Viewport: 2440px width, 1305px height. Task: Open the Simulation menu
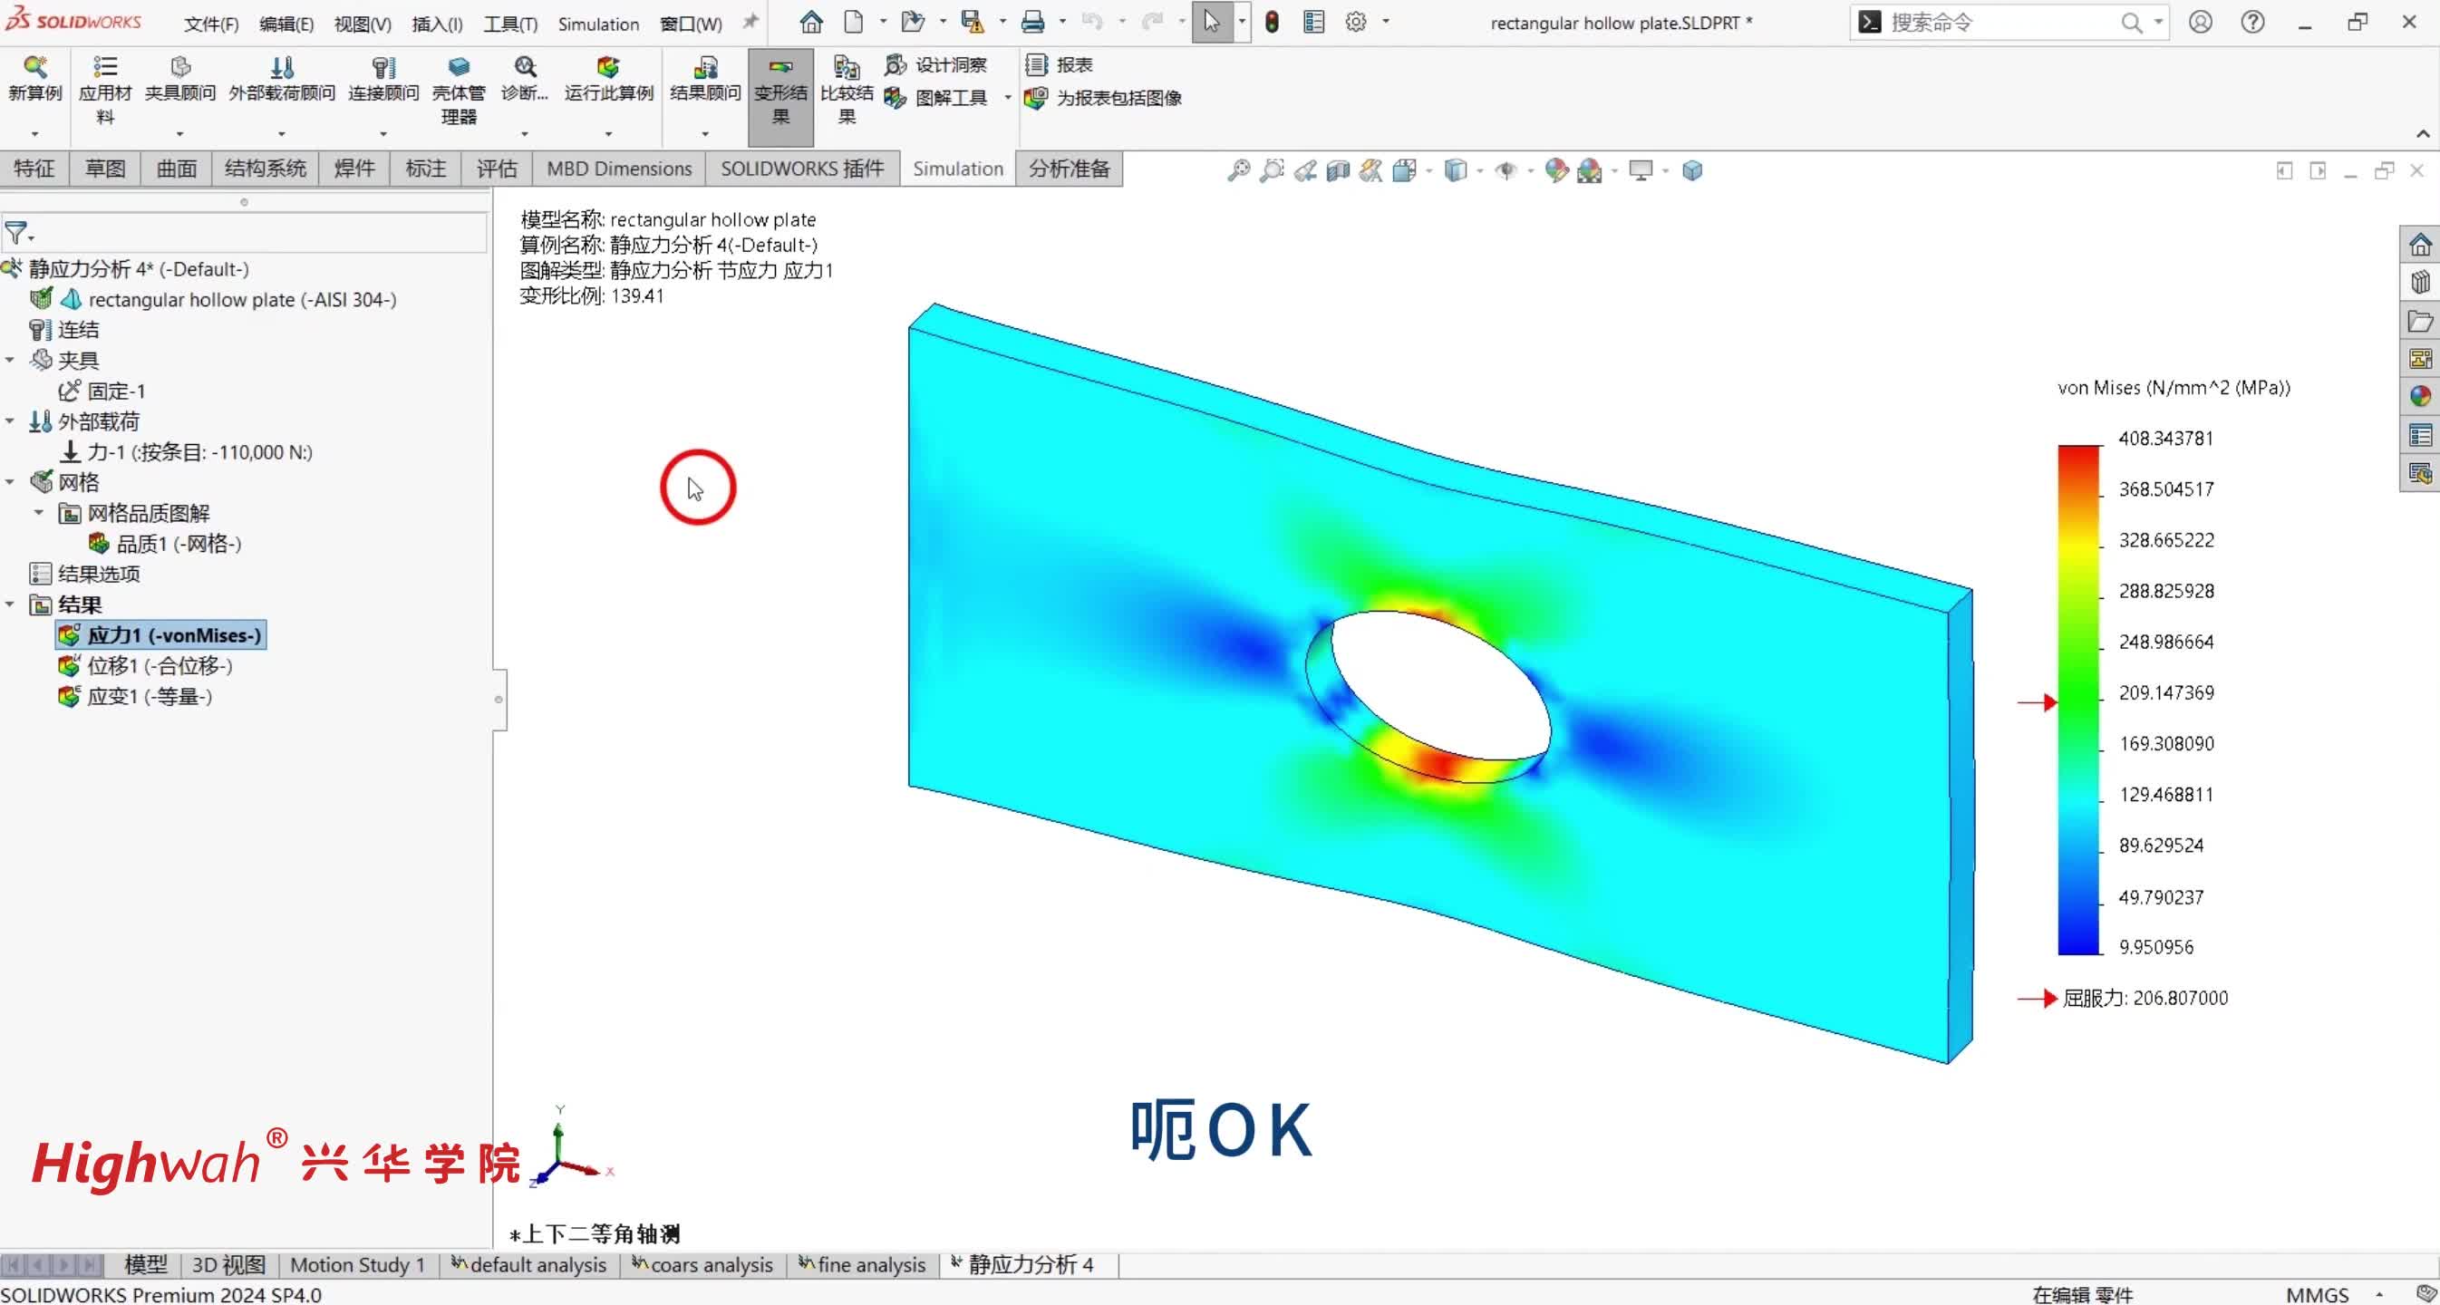click(596, 24)
